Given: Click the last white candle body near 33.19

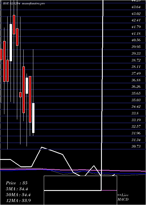Looking at the screenshot, I should [33, 118].
